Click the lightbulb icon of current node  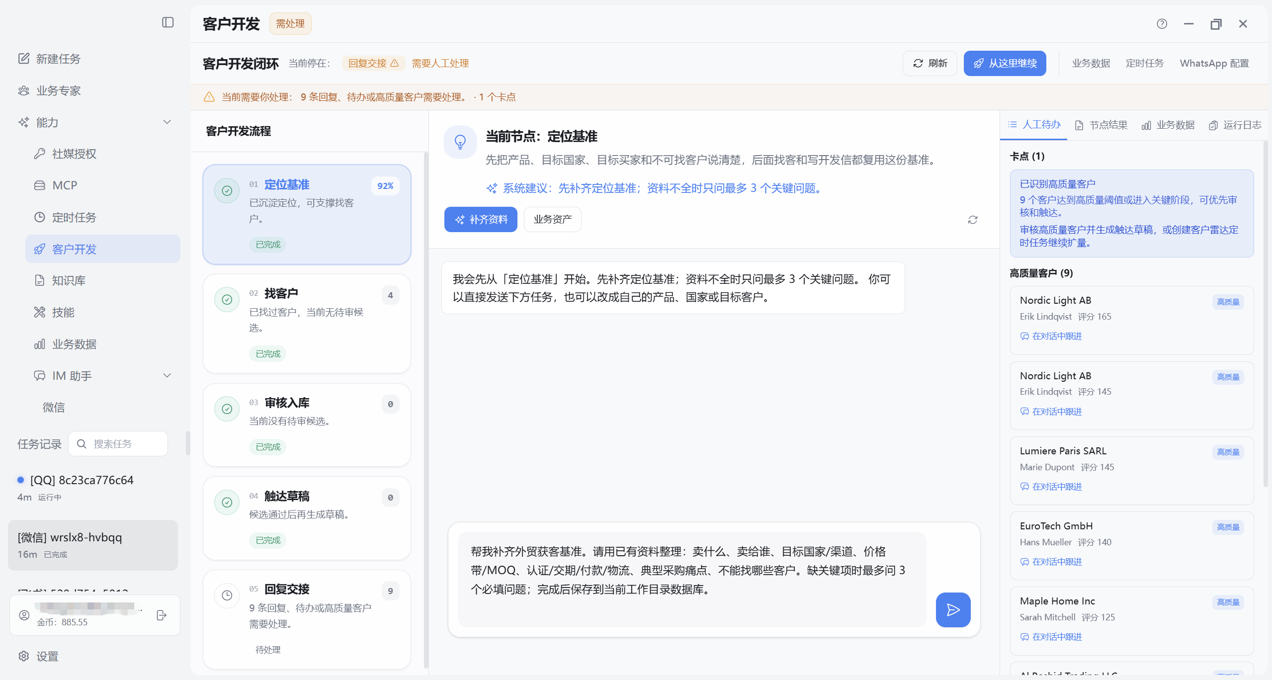tap(460, 142)
